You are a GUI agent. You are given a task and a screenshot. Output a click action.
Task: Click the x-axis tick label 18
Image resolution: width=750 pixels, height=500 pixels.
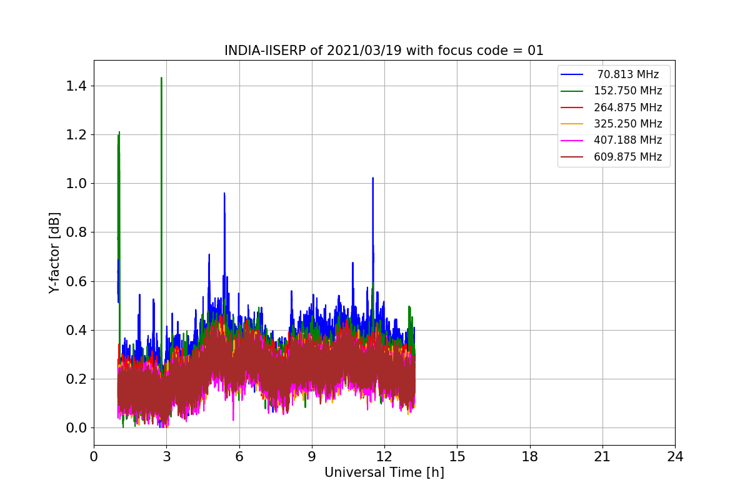point(529,456)
